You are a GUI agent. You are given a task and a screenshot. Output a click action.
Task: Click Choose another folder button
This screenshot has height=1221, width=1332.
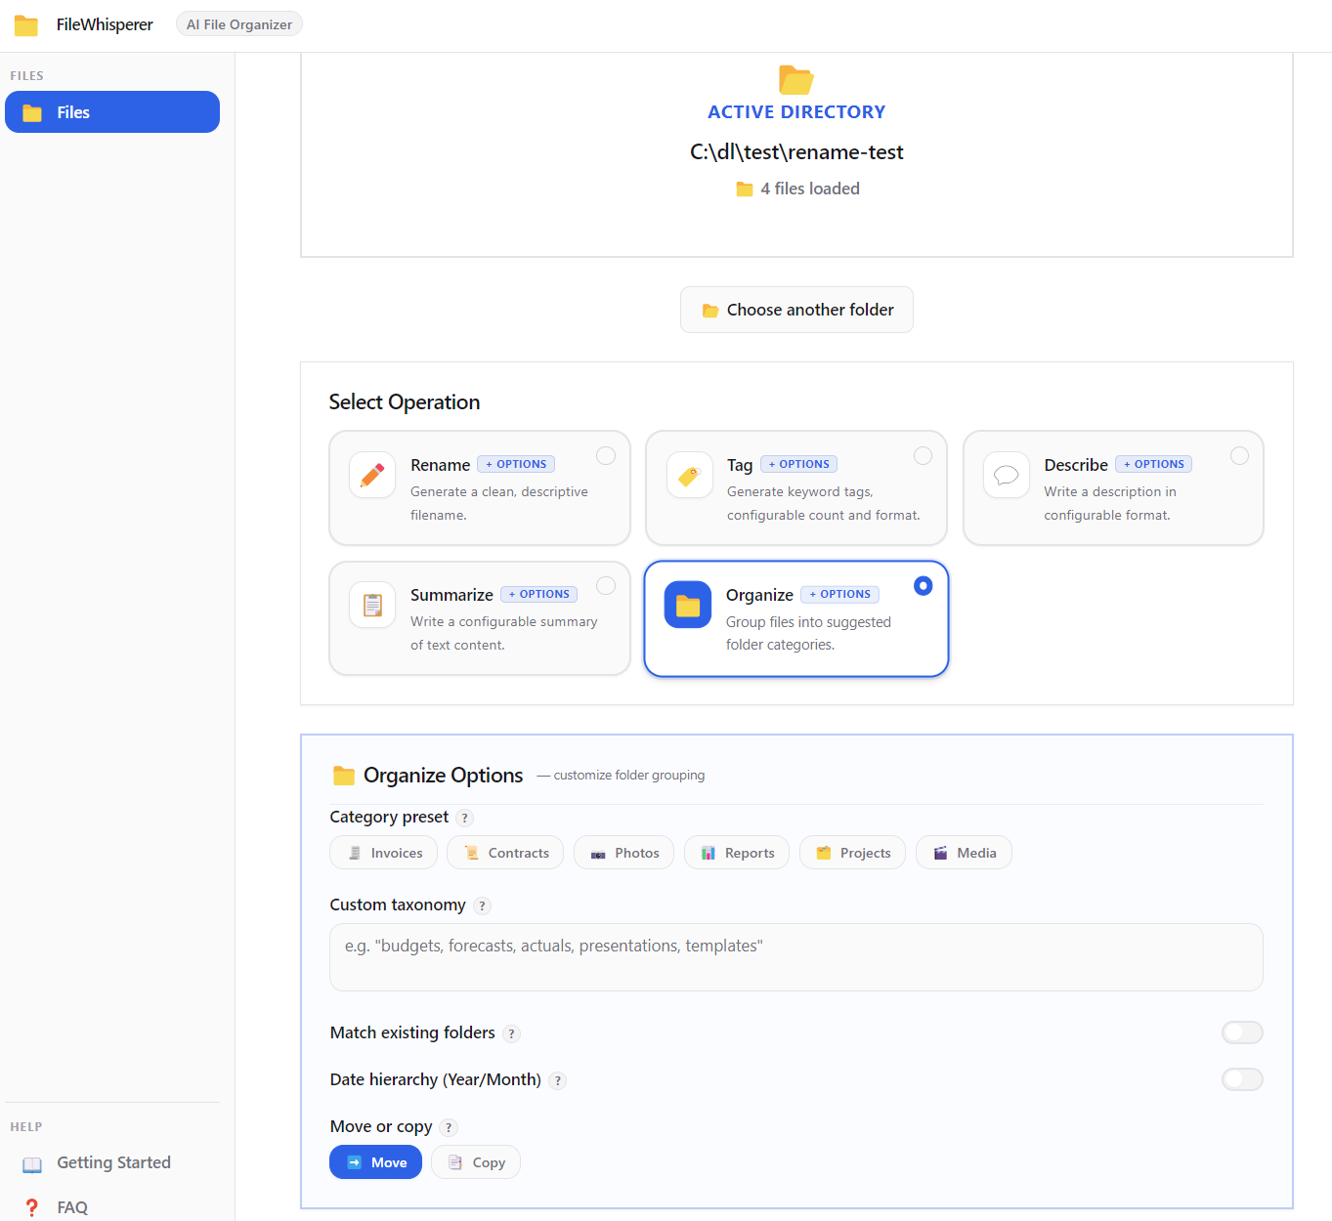pos(796,310)
